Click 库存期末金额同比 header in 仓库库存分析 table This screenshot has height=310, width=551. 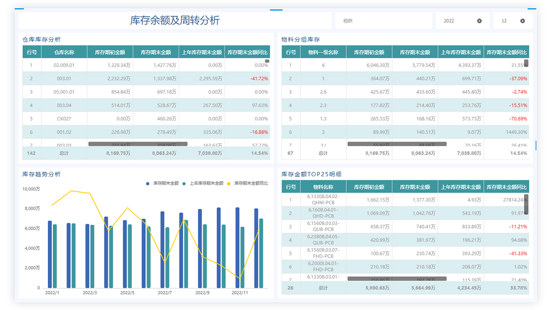click(247, 52)
